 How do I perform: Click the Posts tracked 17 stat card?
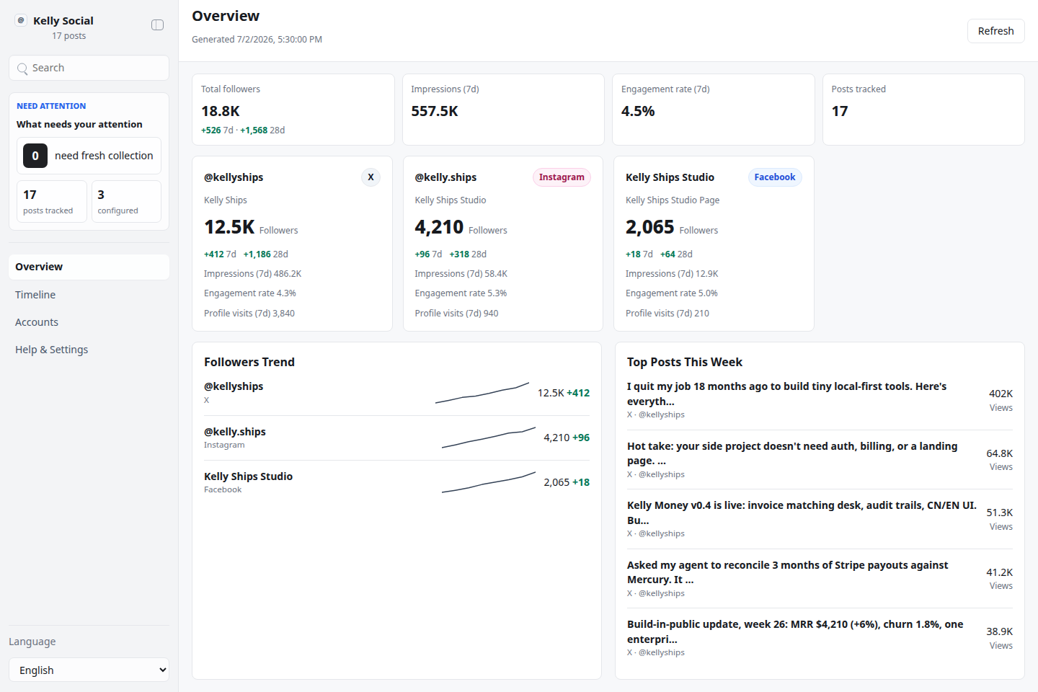coord(923,110)
